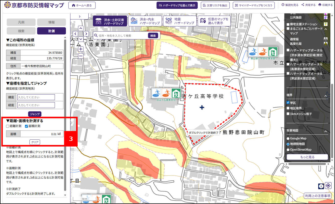Click the measurement polygon vertex circle marker

pyautogui.click(x=184, y=126)
